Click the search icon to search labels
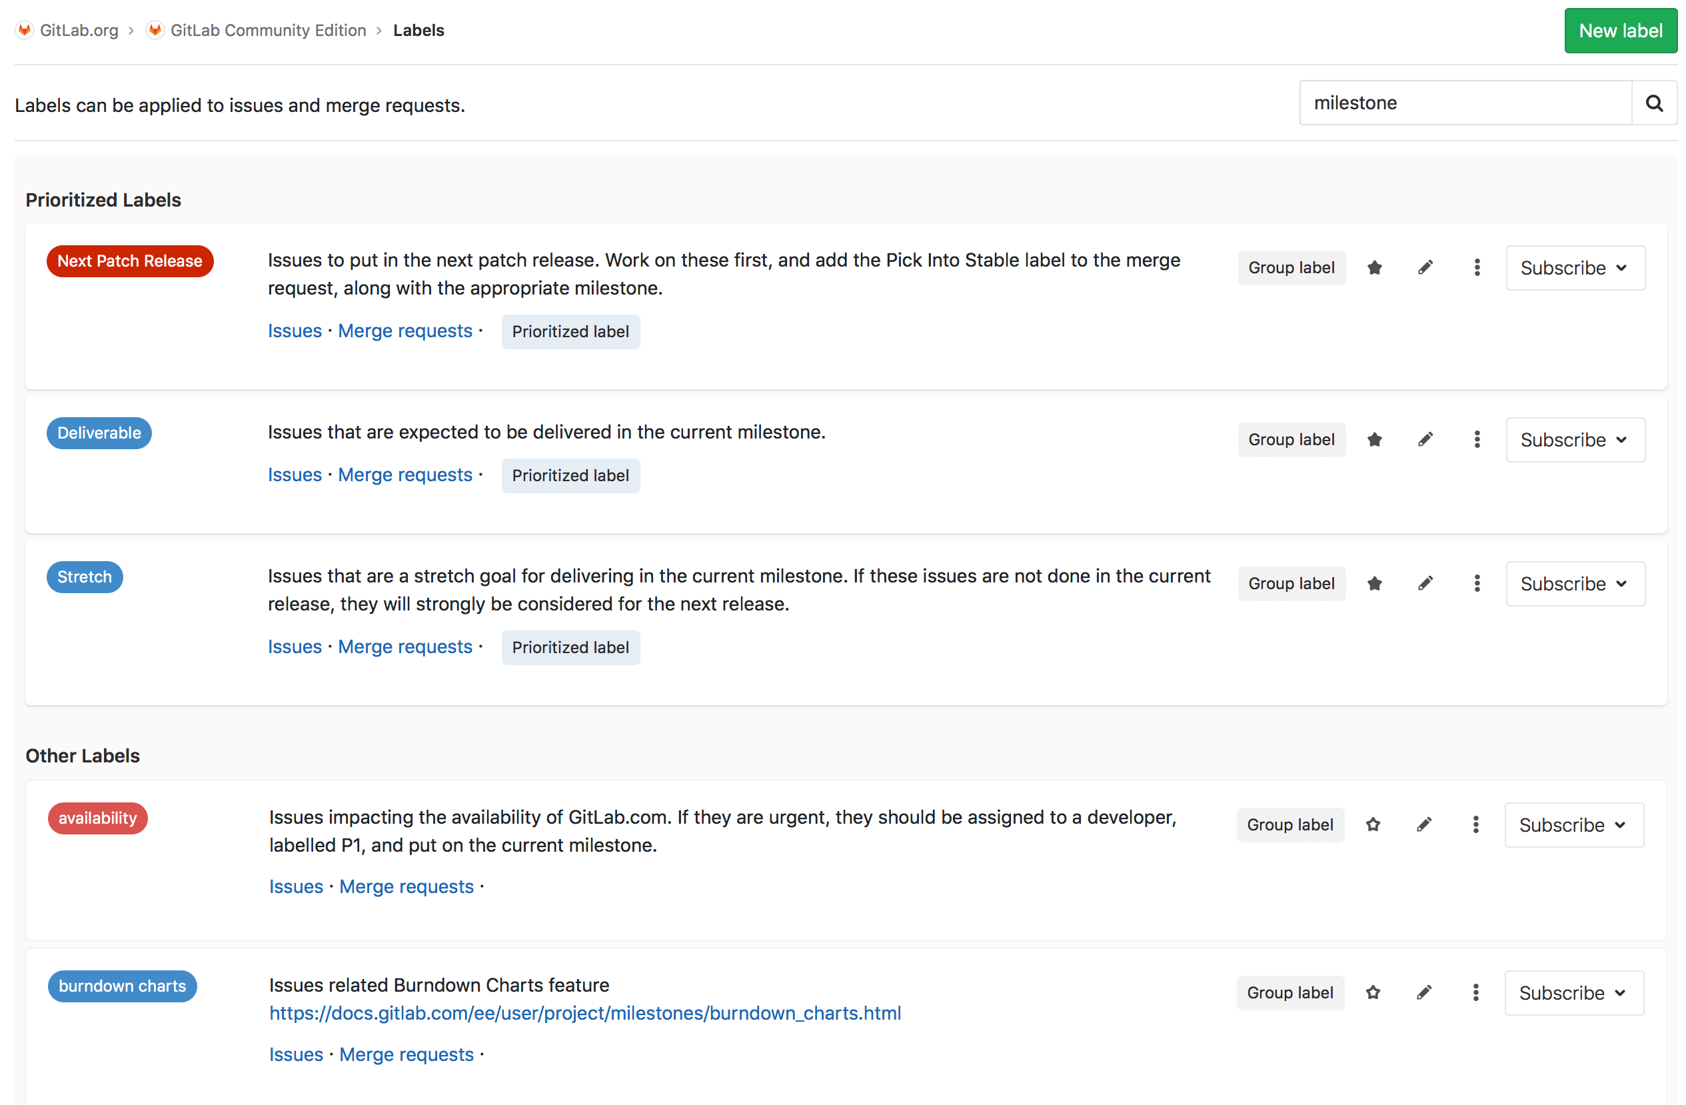 (1654, 103)
